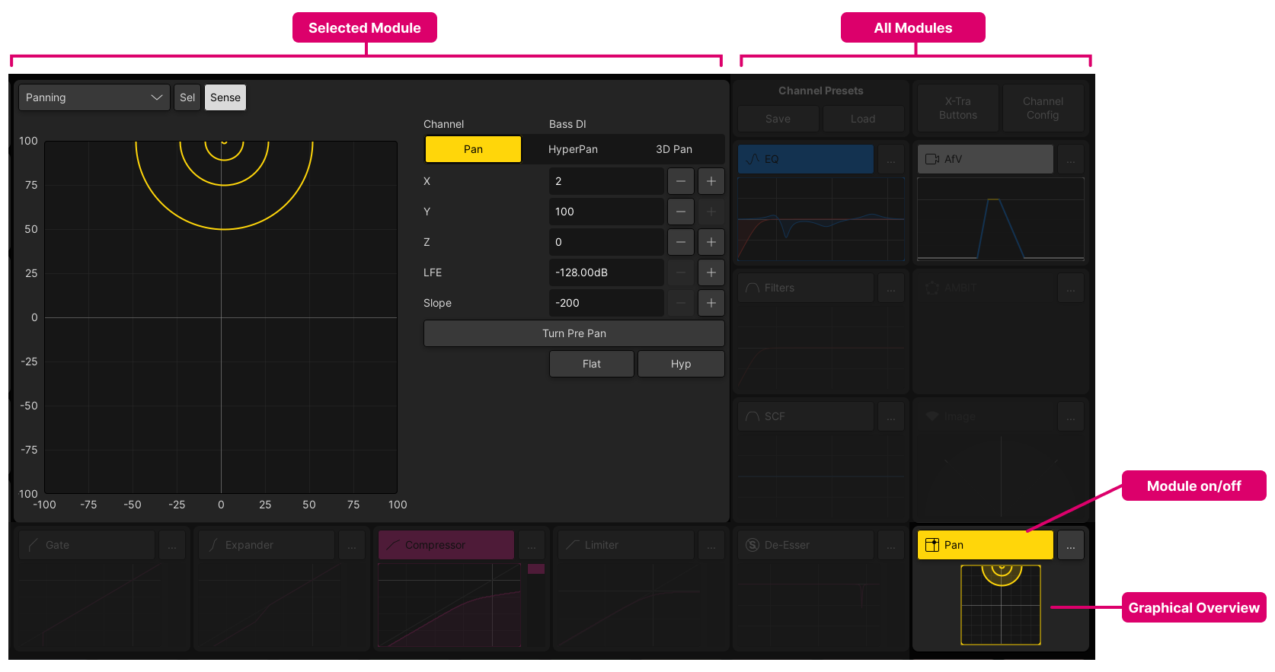Click the LFE value field
1275x672 pixels.
606,272
